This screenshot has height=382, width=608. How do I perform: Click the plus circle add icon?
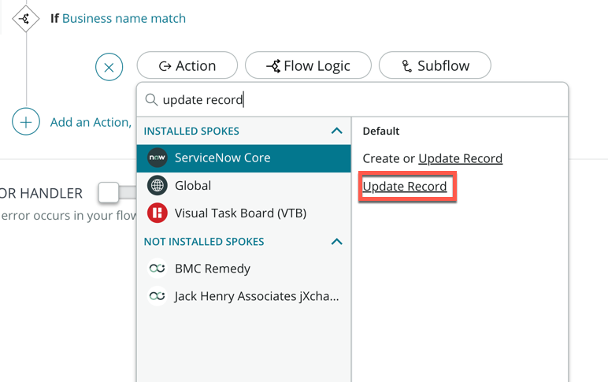click(x=26, y=122)
